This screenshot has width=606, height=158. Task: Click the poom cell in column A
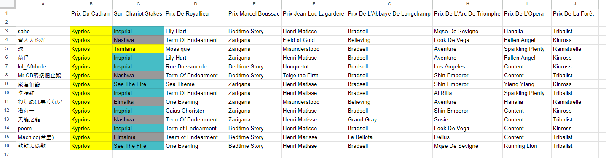click(x=43, y=128)
